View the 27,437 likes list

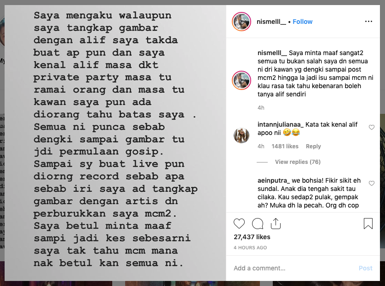pos(252,237)
